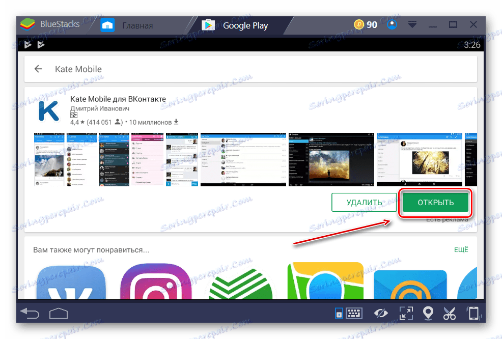Open the wide tablet contacts list screenshot
This screenshot has width=502, height=339.
[x=243, y=159]
